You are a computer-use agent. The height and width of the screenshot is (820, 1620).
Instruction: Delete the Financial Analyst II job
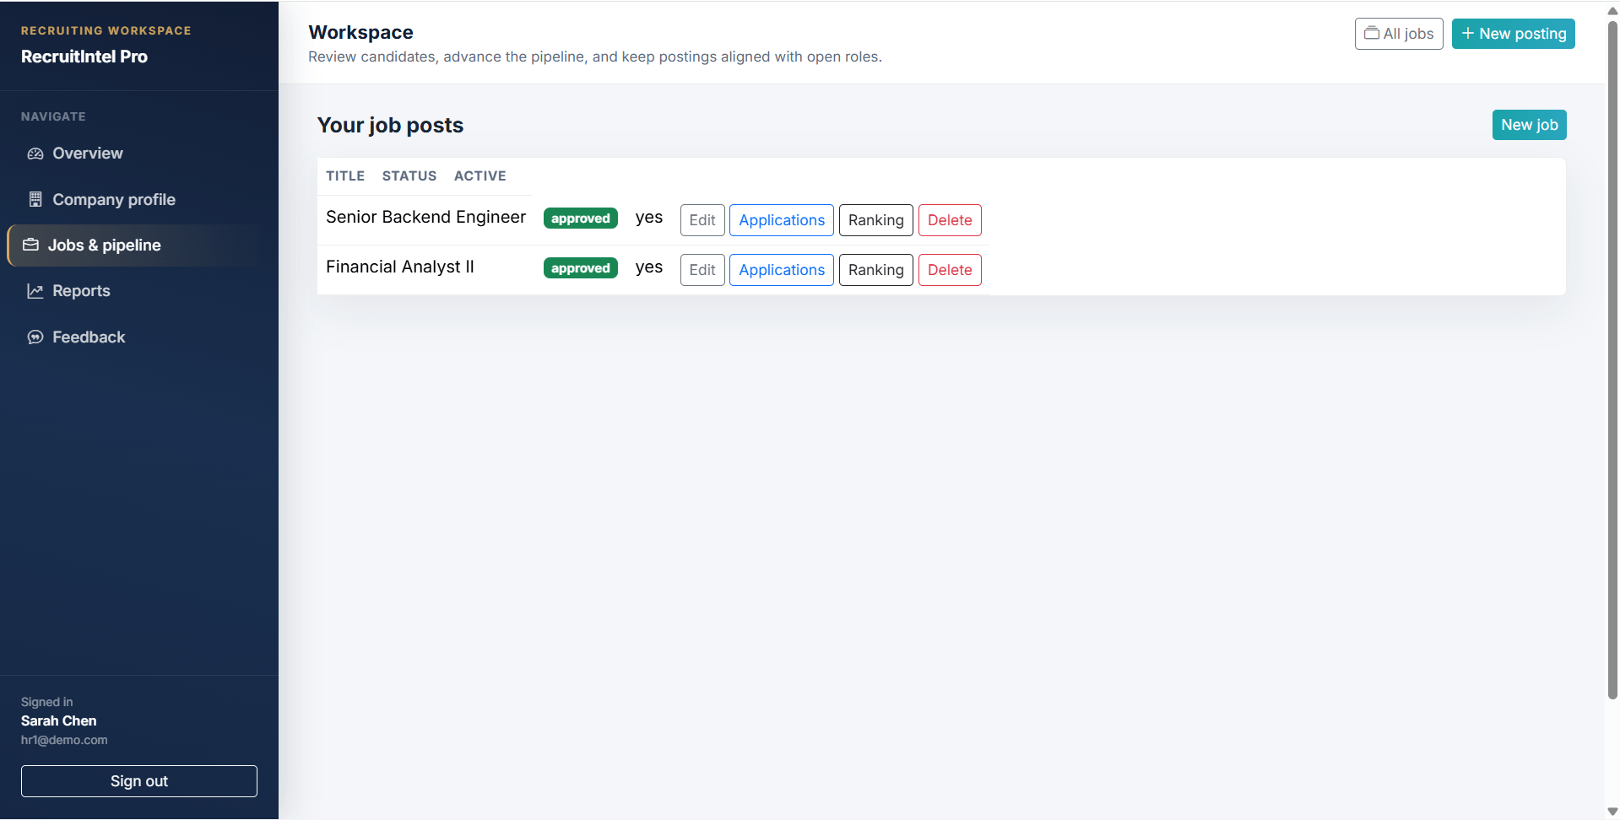(x=950, y=270)
